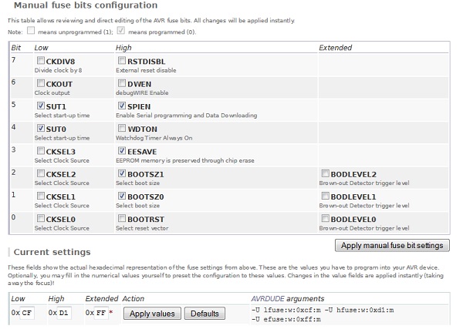This screenshot has height=329, width=463.
Task: Tick the CKSEL1 checkbox
Action: pyautogui.click(x=41, y=196)
